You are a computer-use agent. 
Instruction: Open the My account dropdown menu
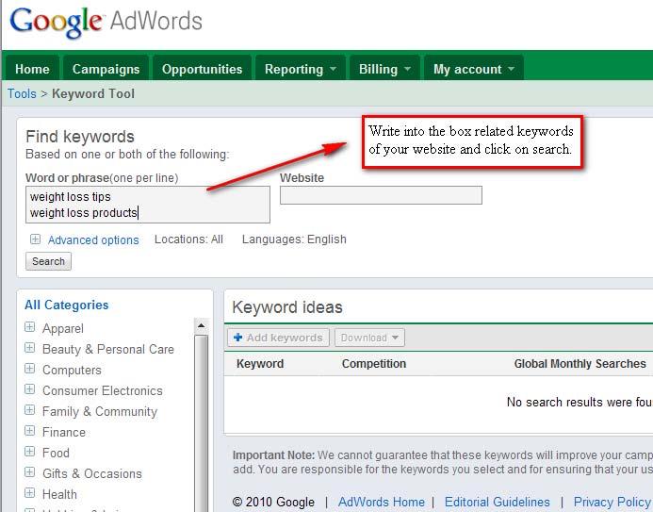click(473, 69)
